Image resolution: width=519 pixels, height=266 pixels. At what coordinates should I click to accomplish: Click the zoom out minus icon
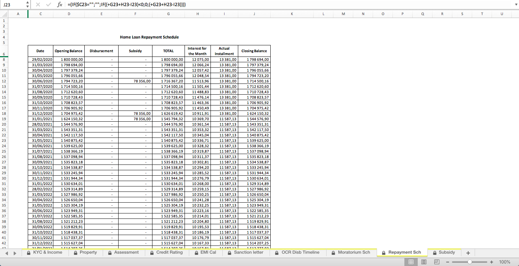pyautogui.click(x=448, y=262)
